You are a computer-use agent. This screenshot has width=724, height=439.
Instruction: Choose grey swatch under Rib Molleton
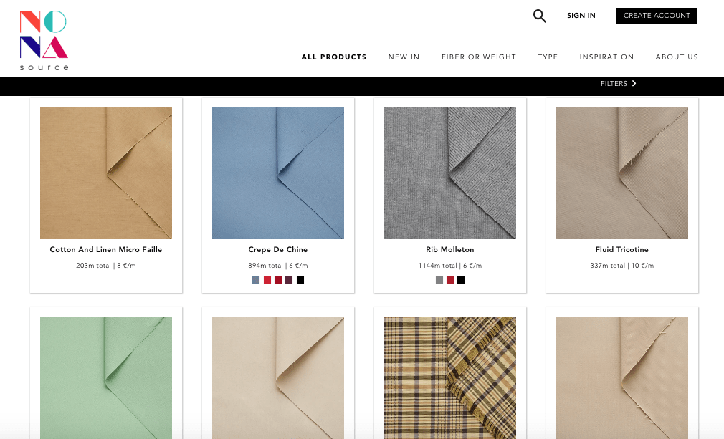439,280
